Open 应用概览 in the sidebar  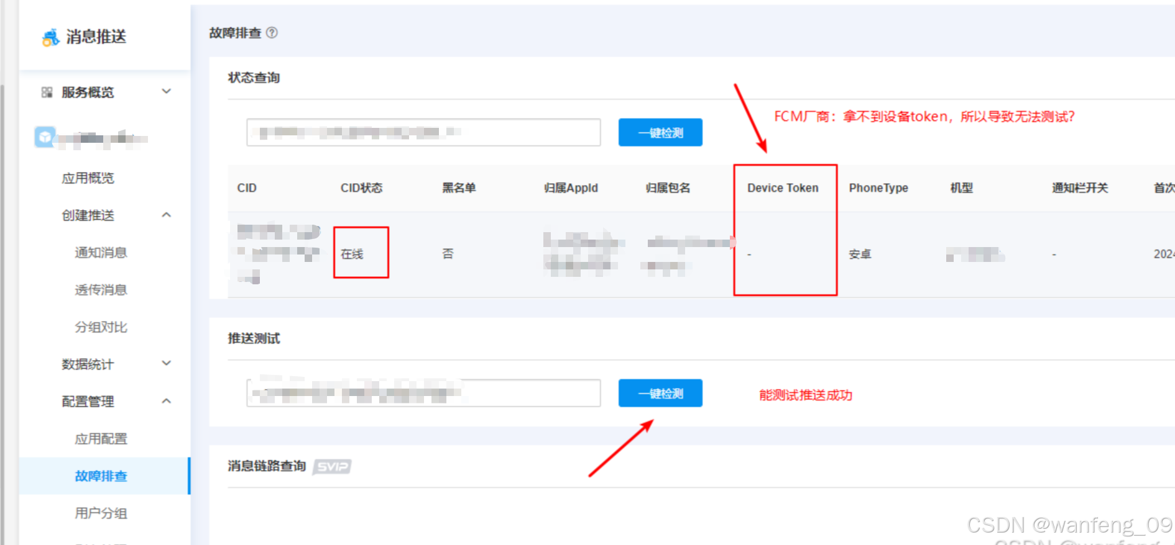tap(88, 178)
